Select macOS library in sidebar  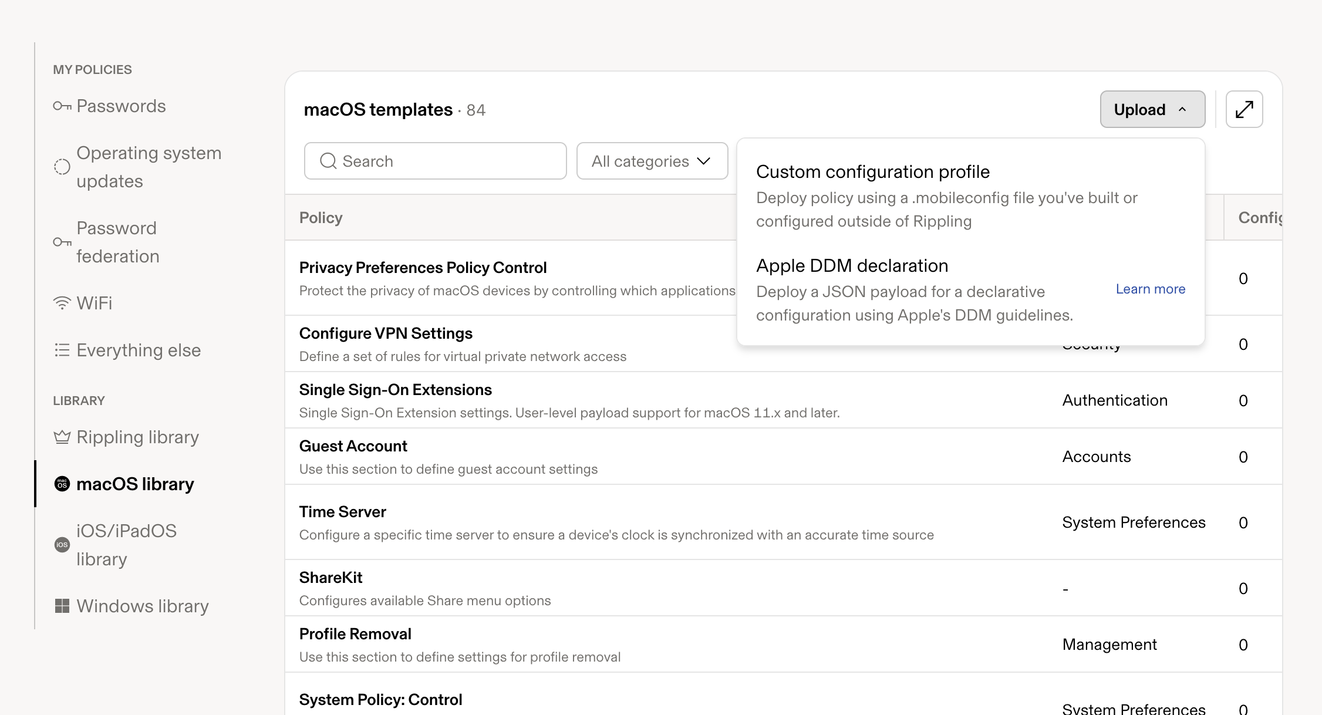135,484
